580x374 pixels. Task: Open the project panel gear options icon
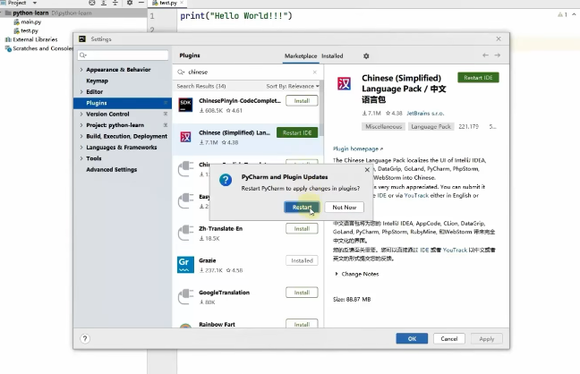(x=130, y=3)
